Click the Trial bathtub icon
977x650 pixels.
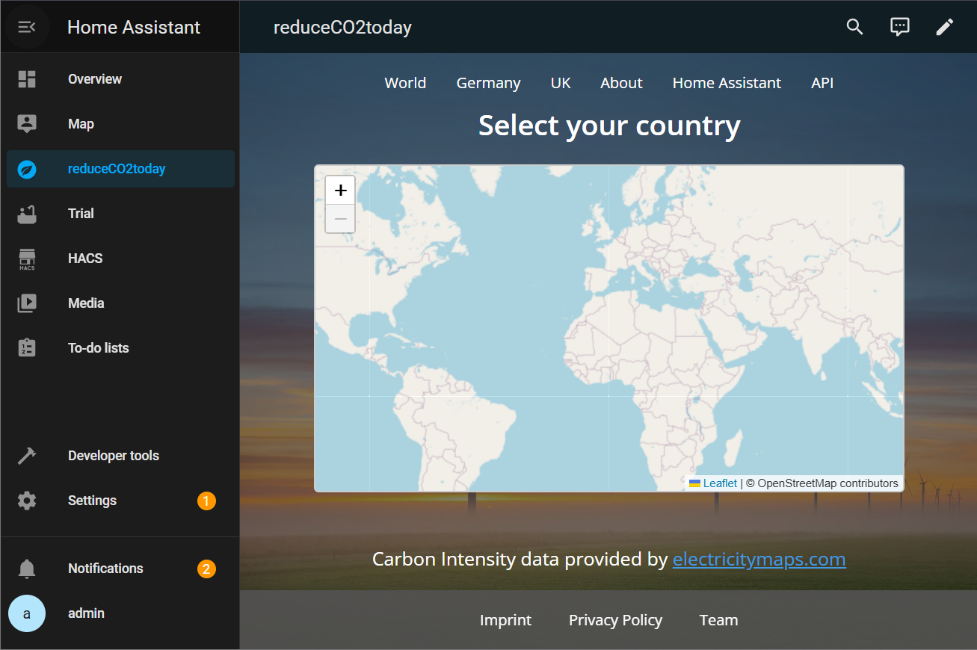pyautogui.click(x=27, y=214)
